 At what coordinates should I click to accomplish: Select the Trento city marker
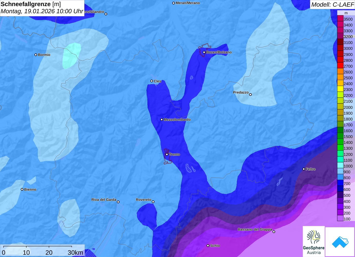tap(167, 154)
